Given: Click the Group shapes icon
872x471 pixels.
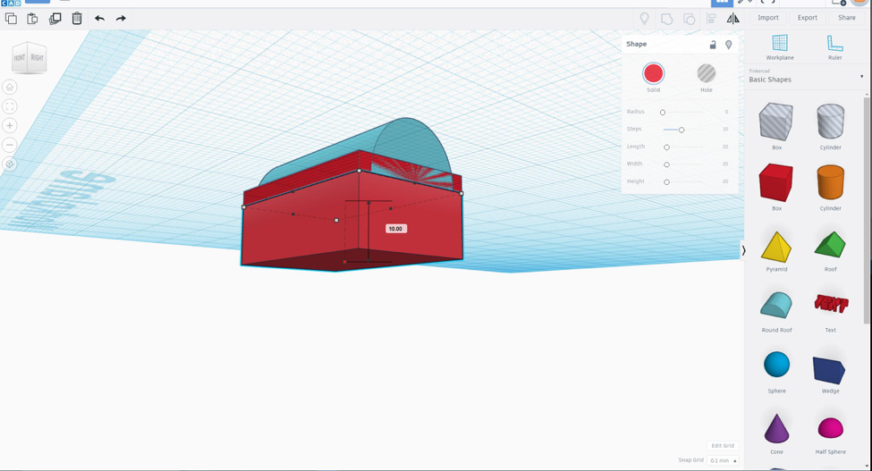Looking at the screenshot, I should coord(666,19).
